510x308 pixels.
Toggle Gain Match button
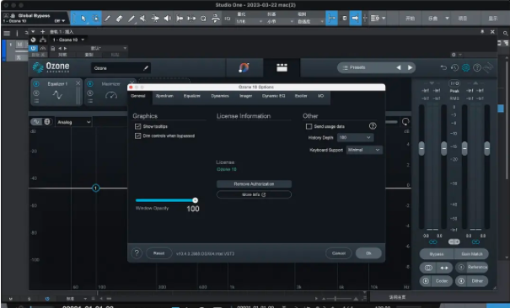pos(471,254)
